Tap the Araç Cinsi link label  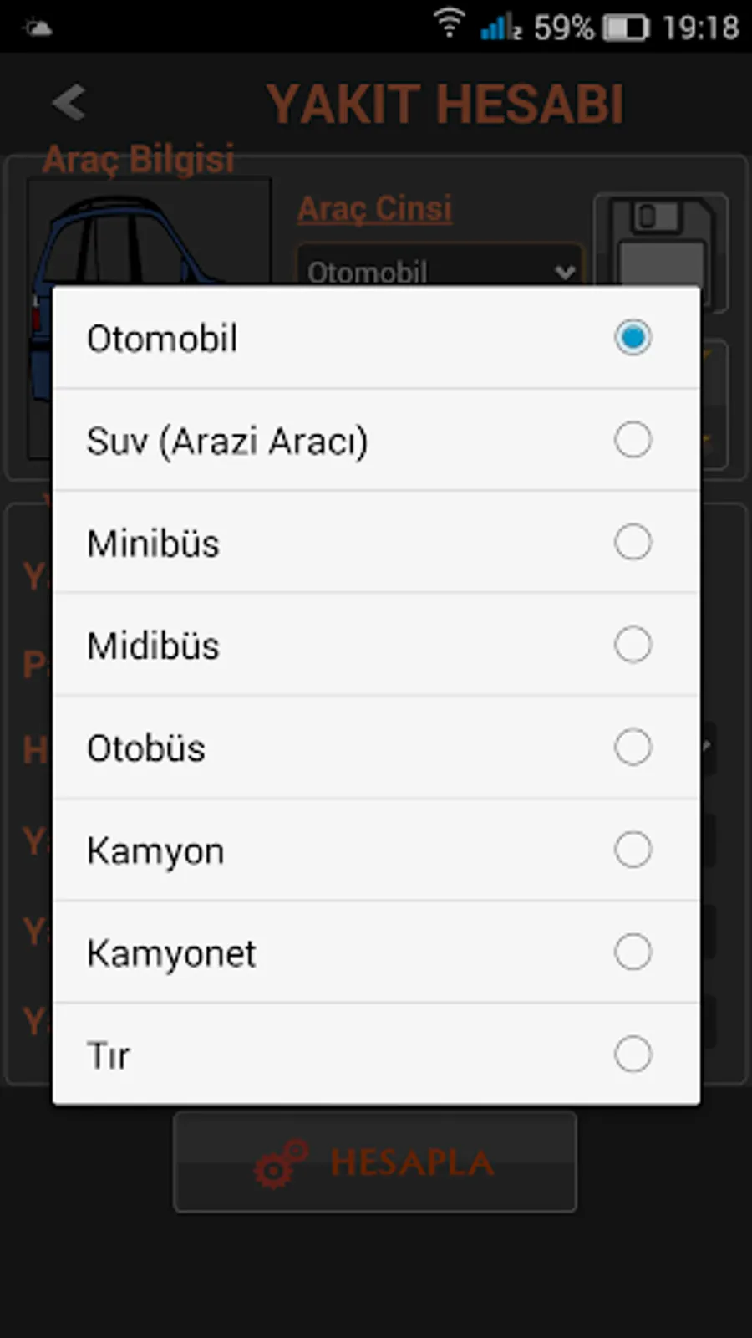(374, 208)
